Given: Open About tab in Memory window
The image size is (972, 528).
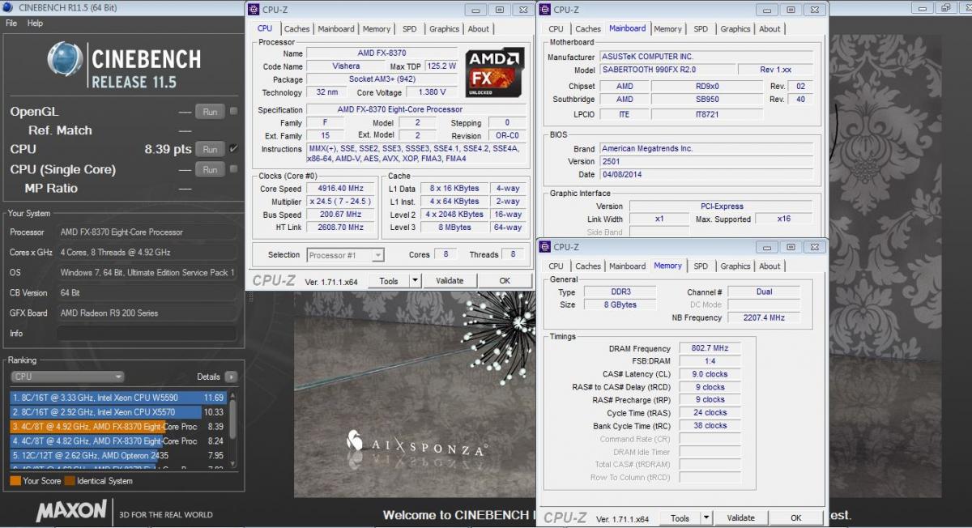Looking at the screenshot, I should point(769,266).
